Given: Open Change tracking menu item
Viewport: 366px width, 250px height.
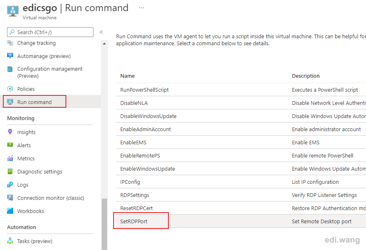Looking at the screenshot, I should click(x=36, y=43).
